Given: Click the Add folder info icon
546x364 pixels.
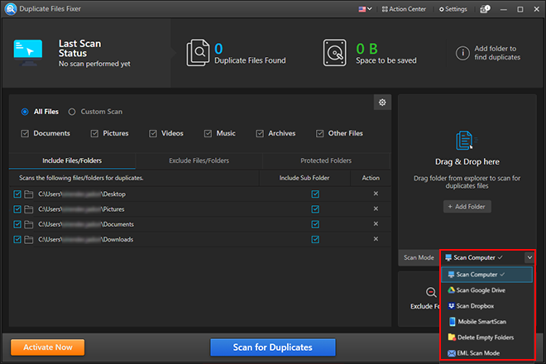Looking at the screenshot, I should click(x=462, y=52).
